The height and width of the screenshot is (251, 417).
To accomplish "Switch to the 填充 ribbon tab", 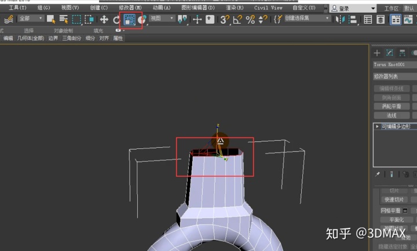I will tap(98, 31).
